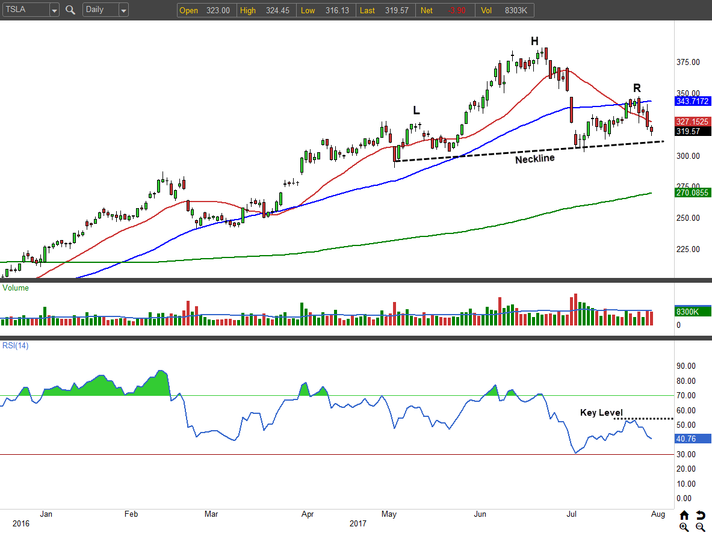Screen dimensions: 712x533
Task: Expand the TSLA symbol dropdown arrow
Action: (54, 10)
